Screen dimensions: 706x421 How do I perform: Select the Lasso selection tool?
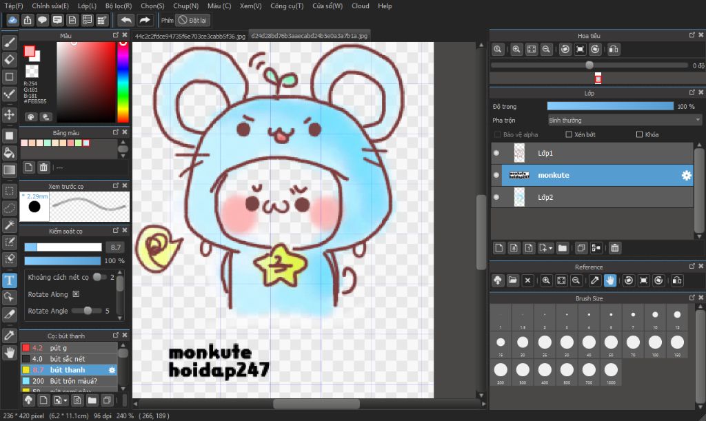coord(10,208)
